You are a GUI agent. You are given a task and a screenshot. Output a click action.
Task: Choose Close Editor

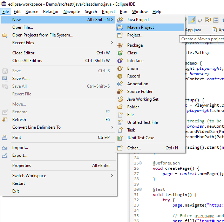pos(58,53)
